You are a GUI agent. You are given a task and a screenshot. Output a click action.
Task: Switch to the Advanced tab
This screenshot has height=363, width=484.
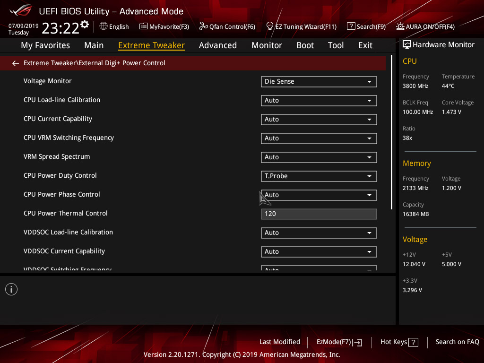218,45
